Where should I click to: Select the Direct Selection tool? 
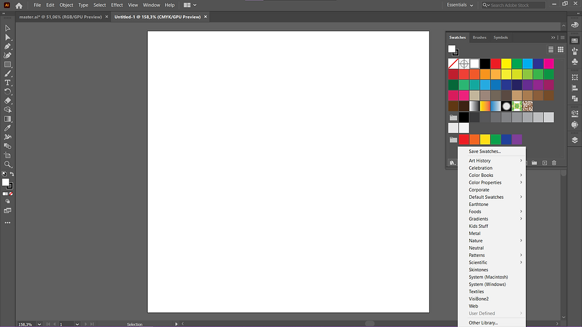tap(7, 37)
